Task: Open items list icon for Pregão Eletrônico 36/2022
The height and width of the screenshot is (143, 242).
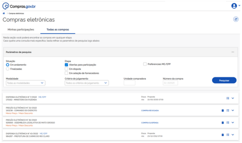Action: point(228,123)
